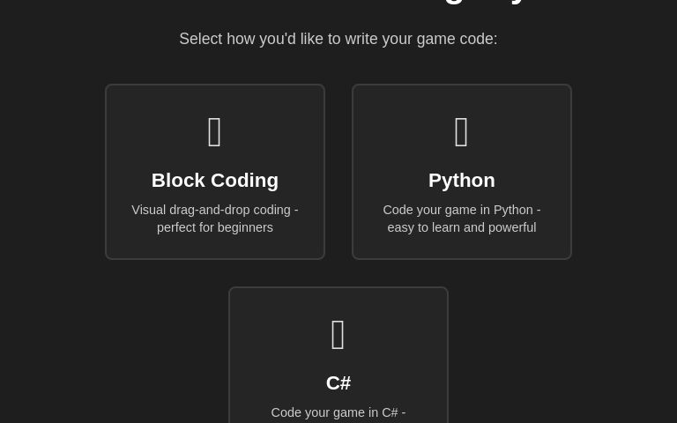The image size is (677, 423).
Task: Click the "Code your game in C#" description
Action: point(338,412)
